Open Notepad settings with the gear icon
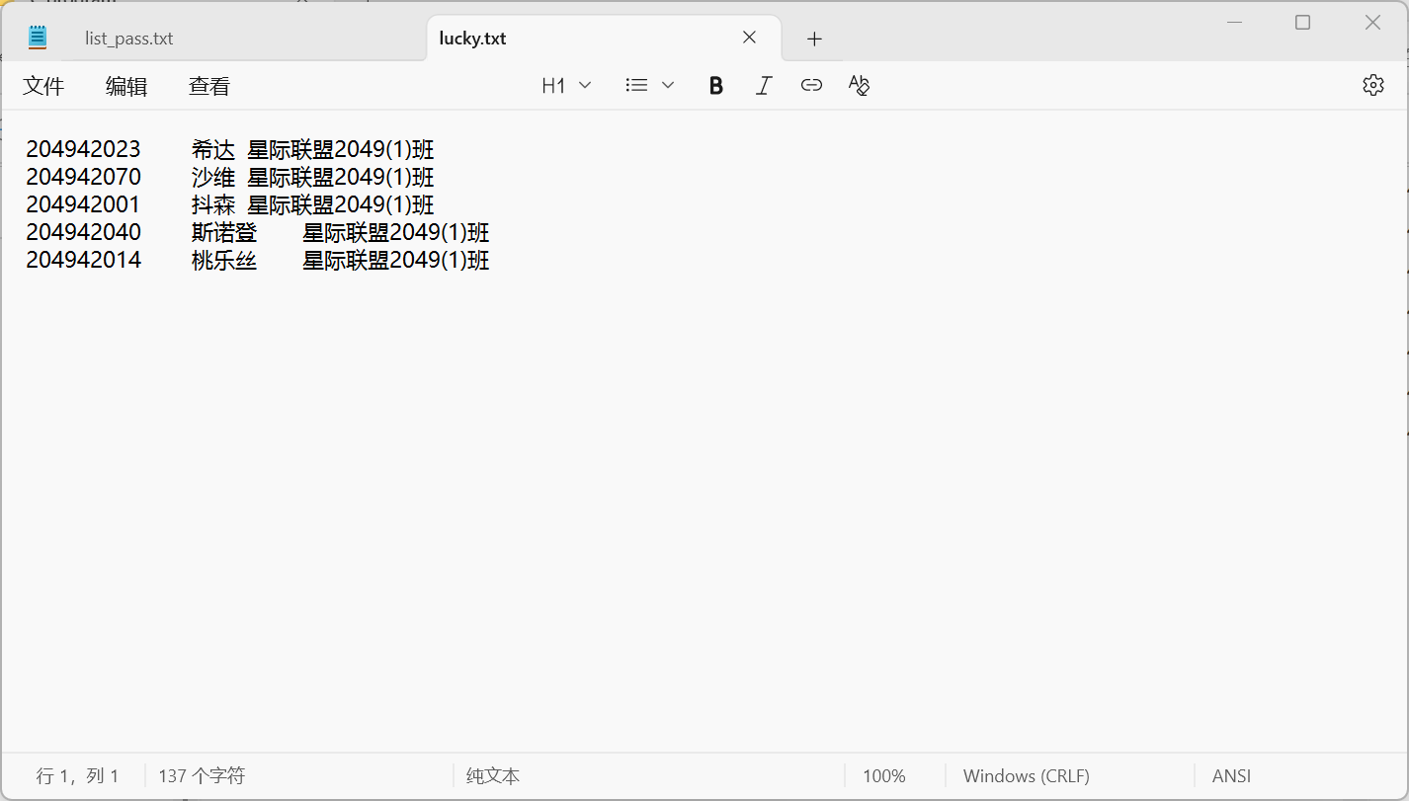This screenshot has height=801, width=1409. (1373, 85)
